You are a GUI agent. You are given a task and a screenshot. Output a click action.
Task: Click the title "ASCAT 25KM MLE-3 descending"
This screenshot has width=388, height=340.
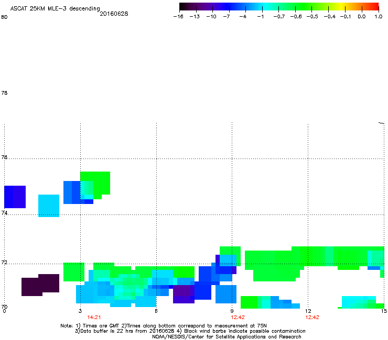point(55,8)
